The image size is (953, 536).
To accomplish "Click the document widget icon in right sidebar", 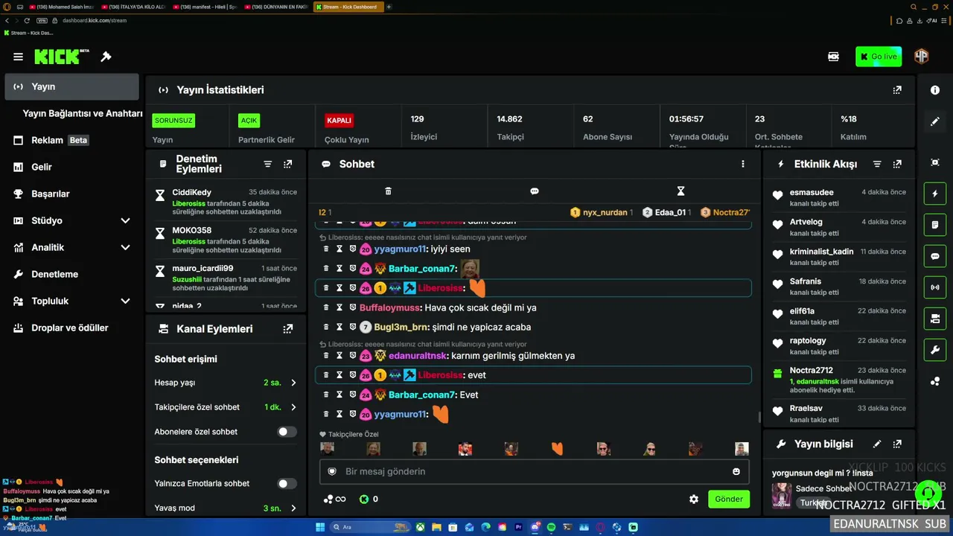I will (x=935, y=225).
